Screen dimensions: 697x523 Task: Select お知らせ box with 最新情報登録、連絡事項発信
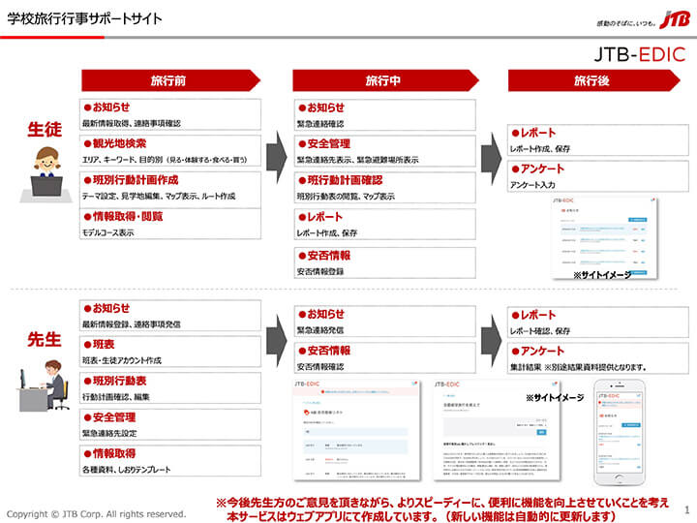[x=170, y=316]
